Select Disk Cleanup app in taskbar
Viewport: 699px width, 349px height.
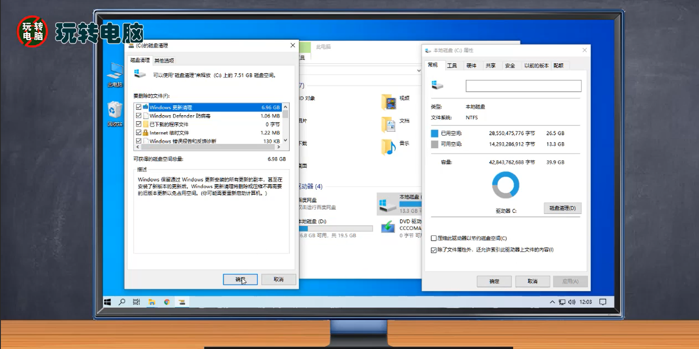pyautogui.click(x=182, y=302)
